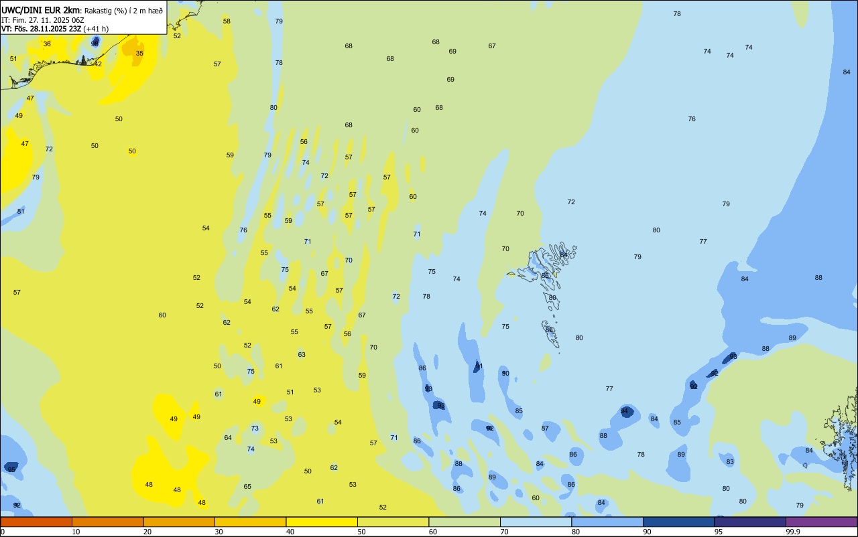Pick the medium blue 80–90 legend swatch
858x537 pixels.
coord(607,522)
